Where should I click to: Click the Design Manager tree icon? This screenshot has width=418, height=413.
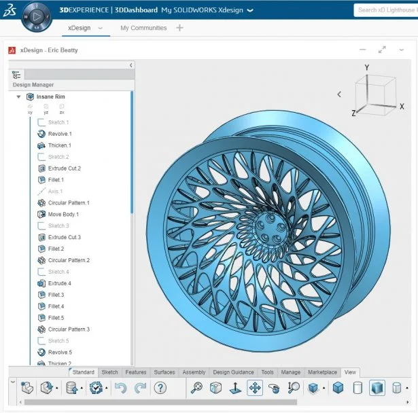[x=17, y=75]
